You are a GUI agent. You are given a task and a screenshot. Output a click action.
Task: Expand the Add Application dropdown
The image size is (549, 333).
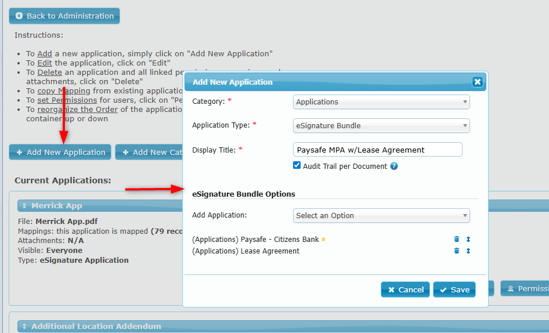click(381, 216)
